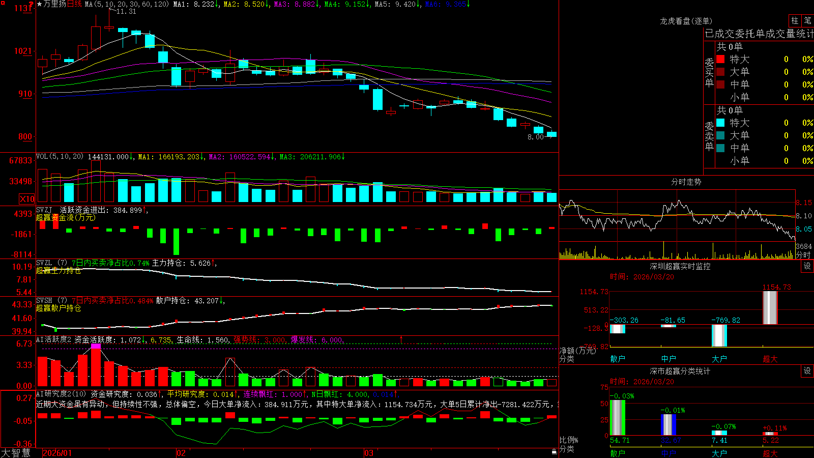Click the dark red 中单 buy-order swatch

(x=720, y=84)
